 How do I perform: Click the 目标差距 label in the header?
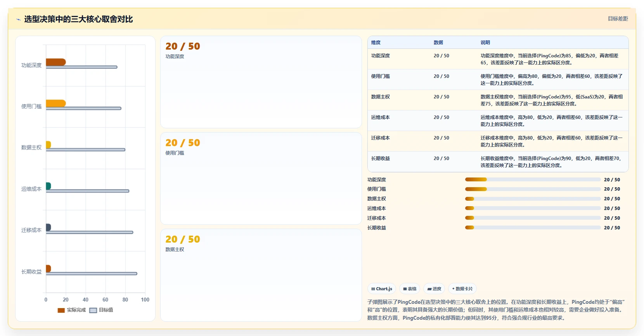[618, 19]
